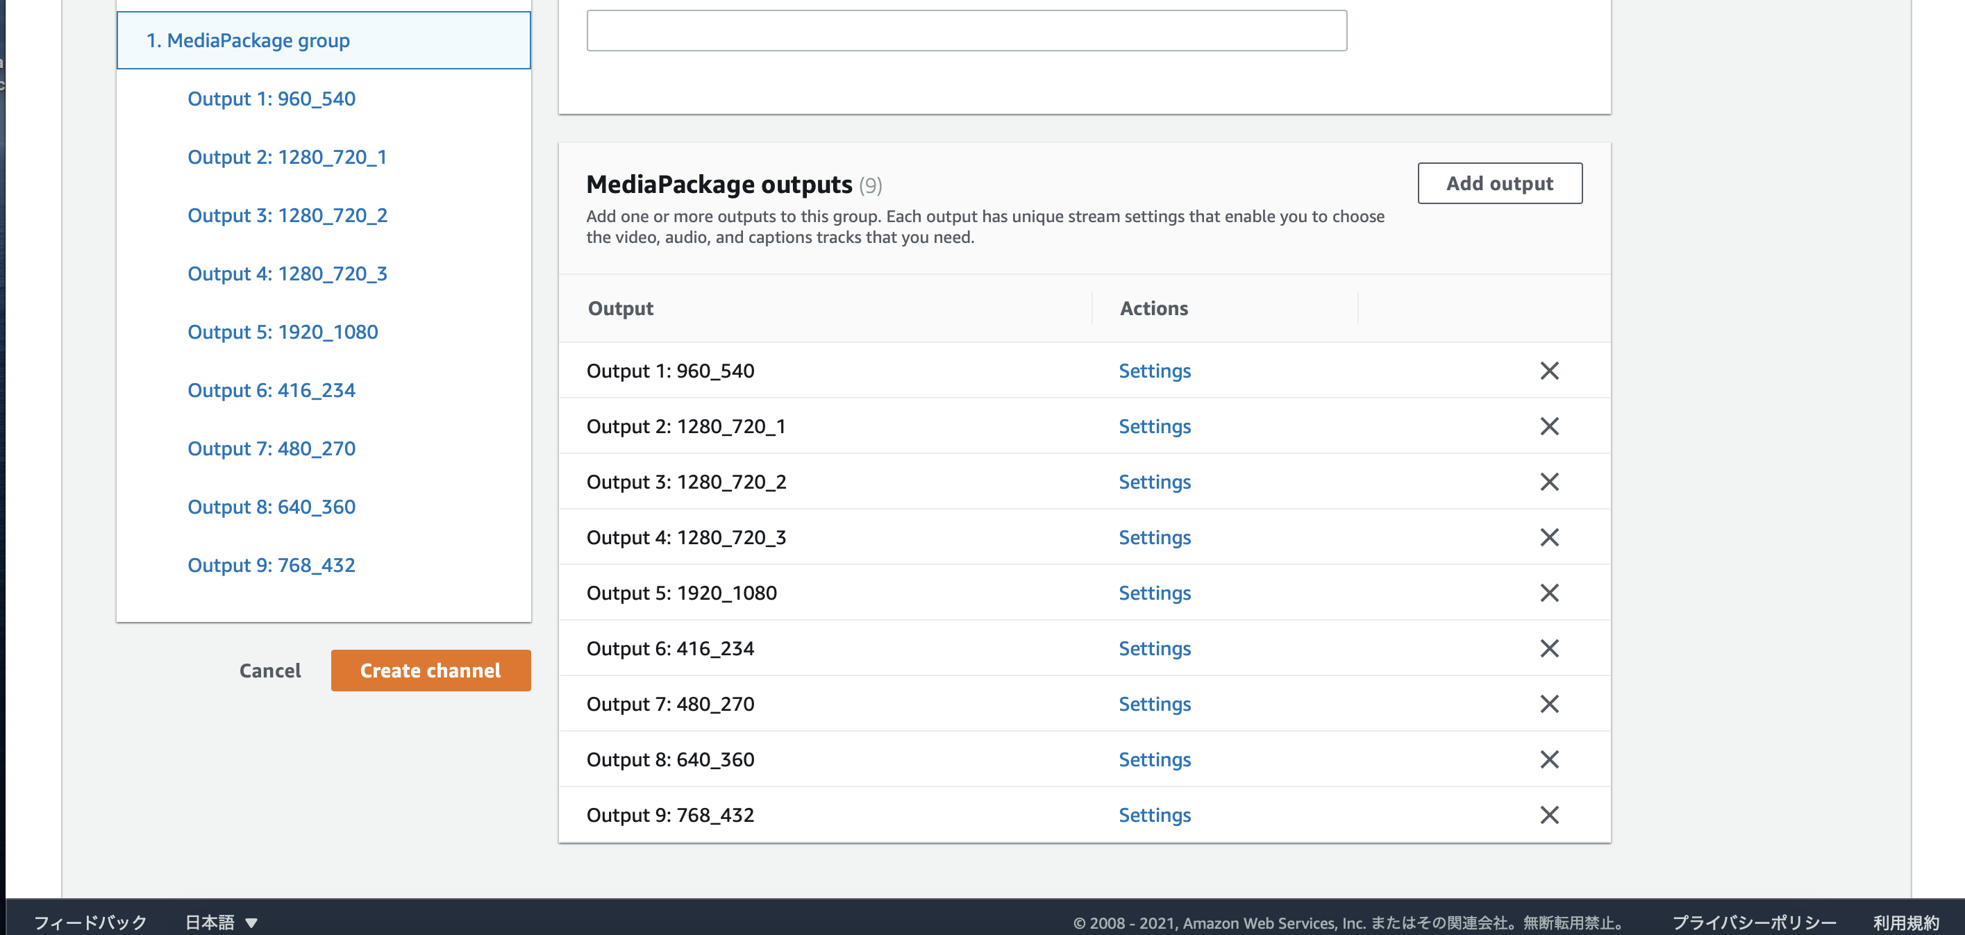Open Settings for Output 6: 416_234
The image size is (1965, 935).
coord(1154,648)
